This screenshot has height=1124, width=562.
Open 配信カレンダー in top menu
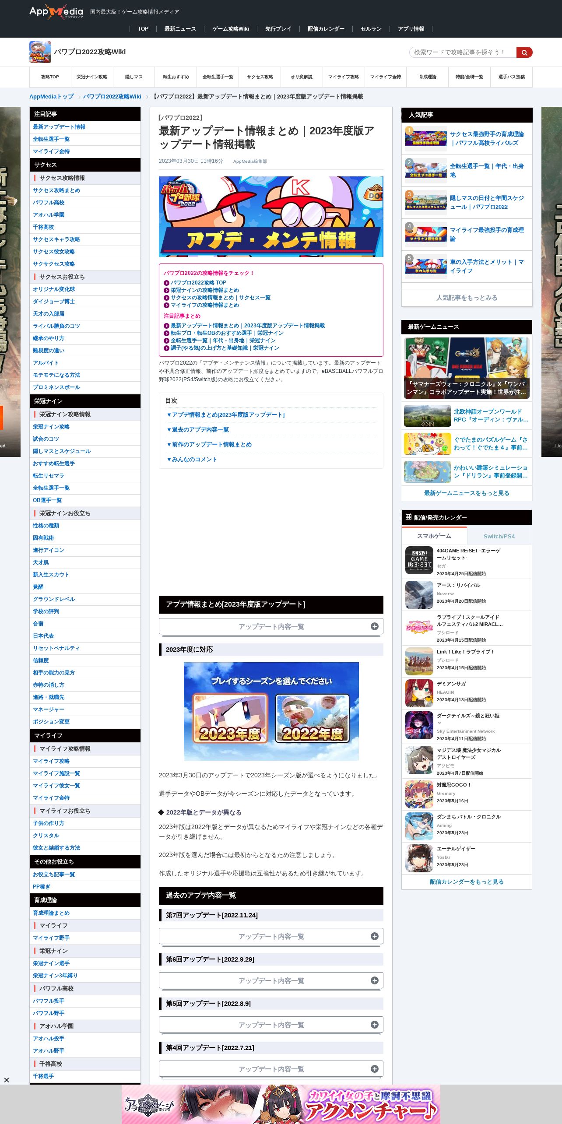(326, 29)
